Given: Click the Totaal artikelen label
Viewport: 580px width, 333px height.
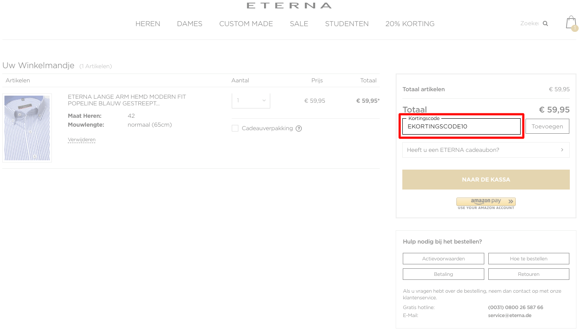Looking at the screenshot, I should tap(424, 89).
